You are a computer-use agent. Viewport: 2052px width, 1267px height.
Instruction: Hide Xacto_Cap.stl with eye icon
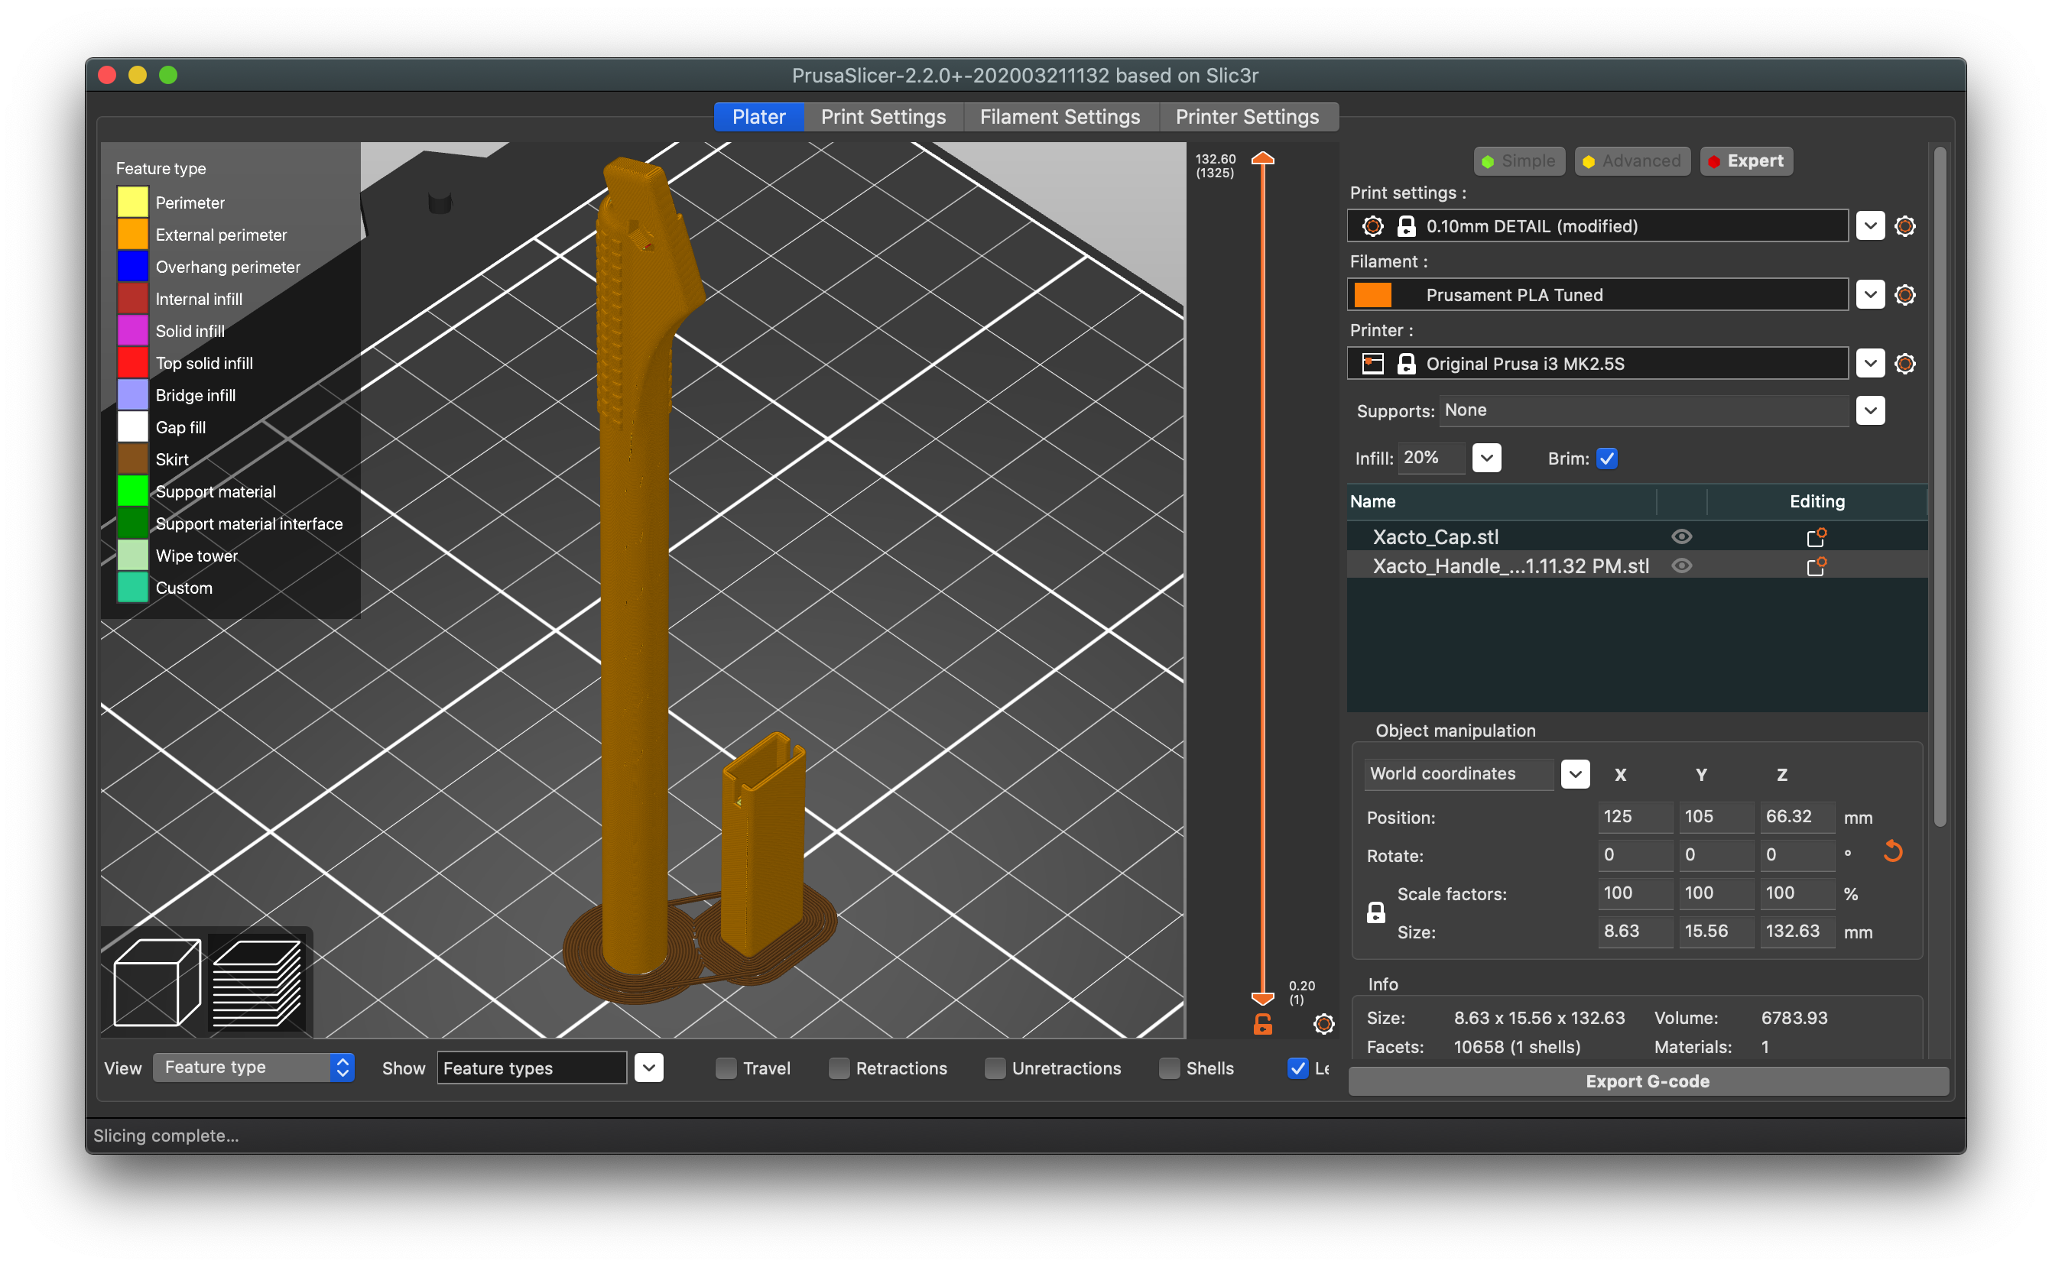coord(1680,537)
